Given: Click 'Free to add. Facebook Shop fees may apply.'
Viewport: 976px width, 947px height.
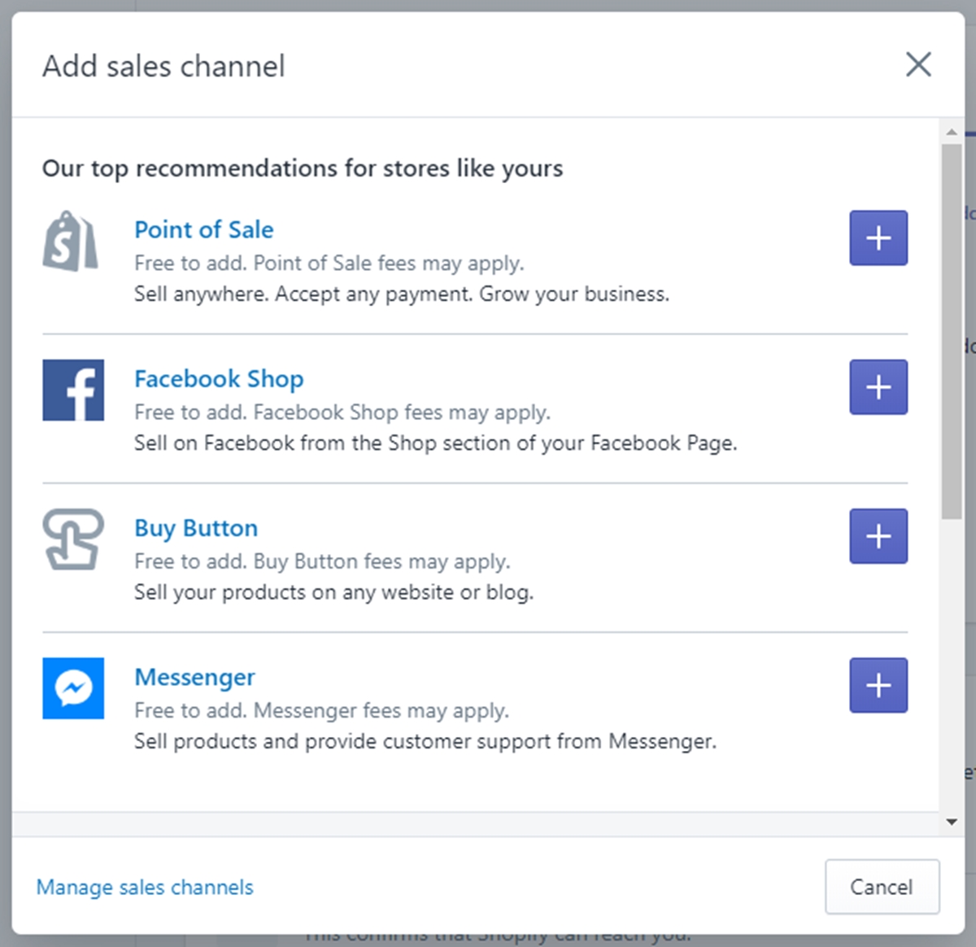Looking at the screenshot, I should pyautogui.click(x=342, y=412).
